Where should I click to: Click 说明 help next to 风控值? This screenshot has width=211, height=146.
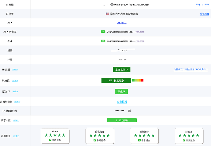point(15,81)
